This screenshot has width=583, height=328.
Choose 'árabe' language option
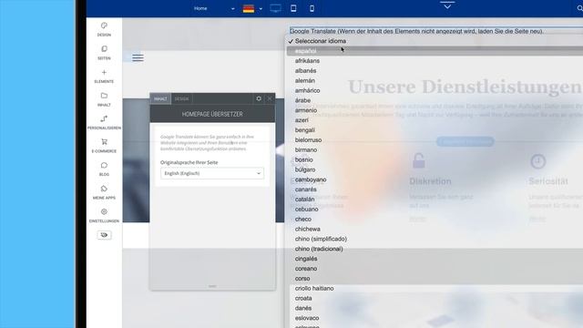point(302,100)
